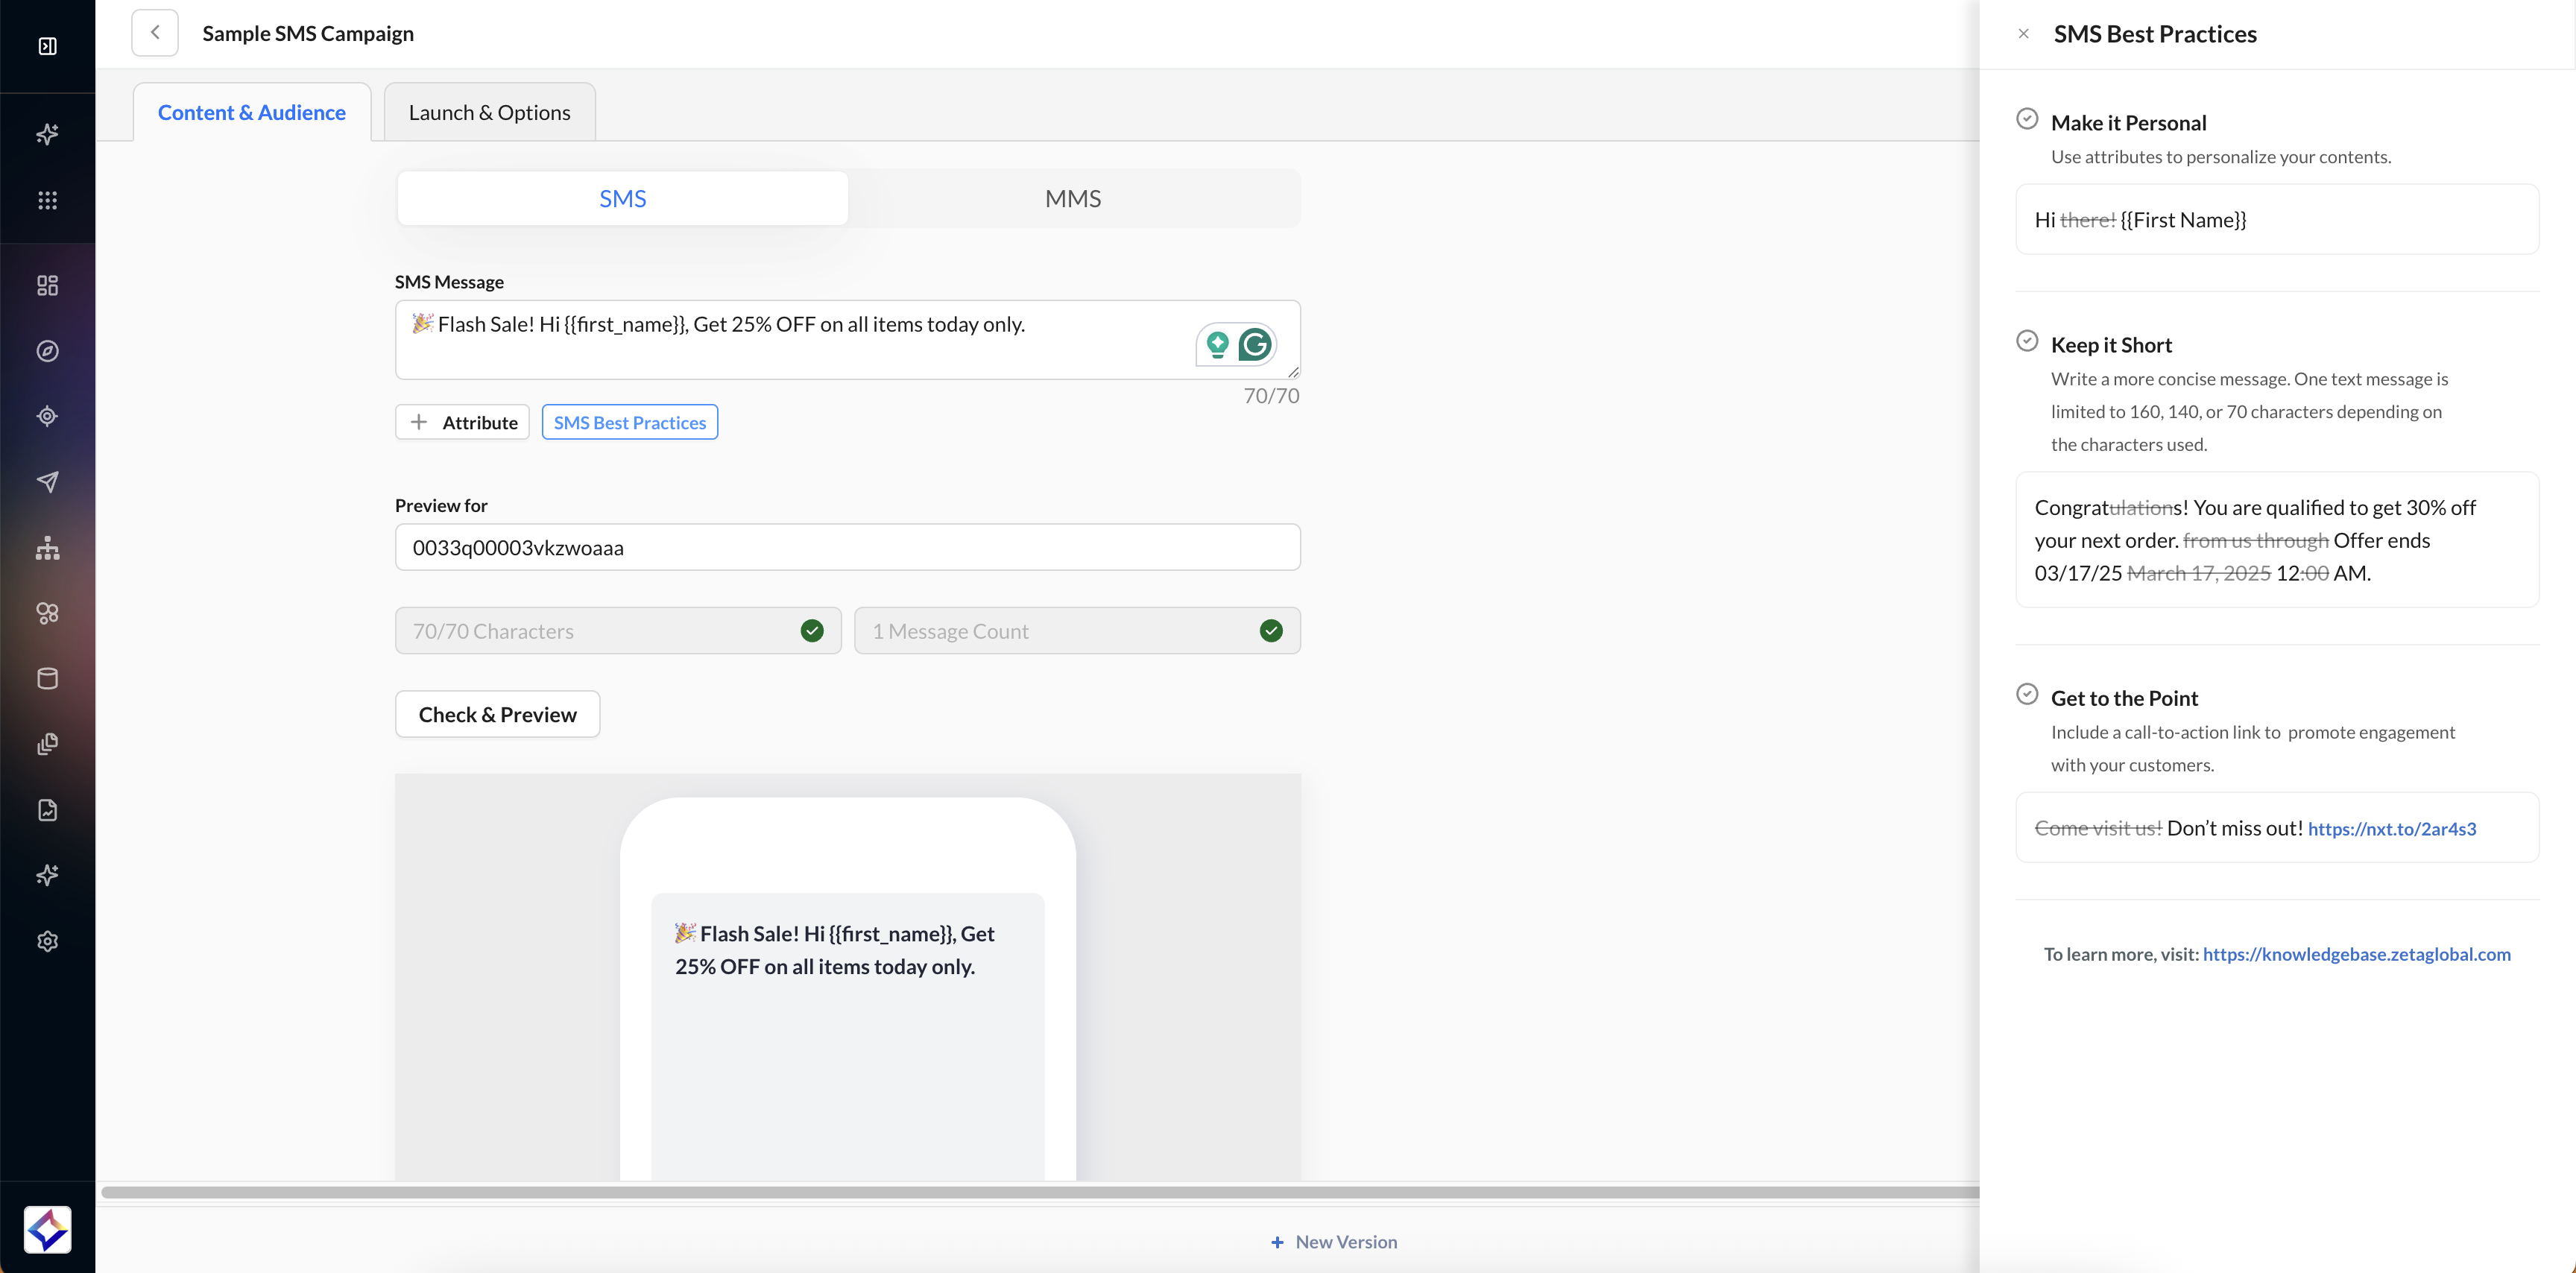Open the settings gear icon in sidebar
2576x1273 pixels.
tap(47, 941)
